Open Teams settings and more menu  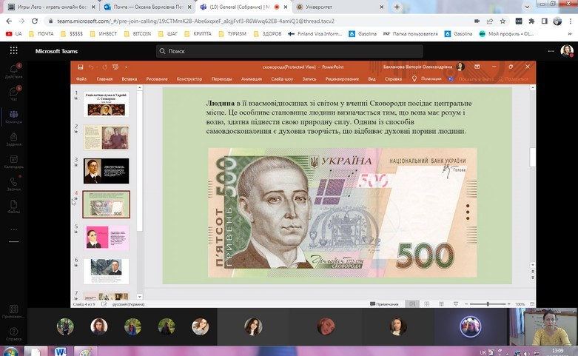click(x=551, y=51)
